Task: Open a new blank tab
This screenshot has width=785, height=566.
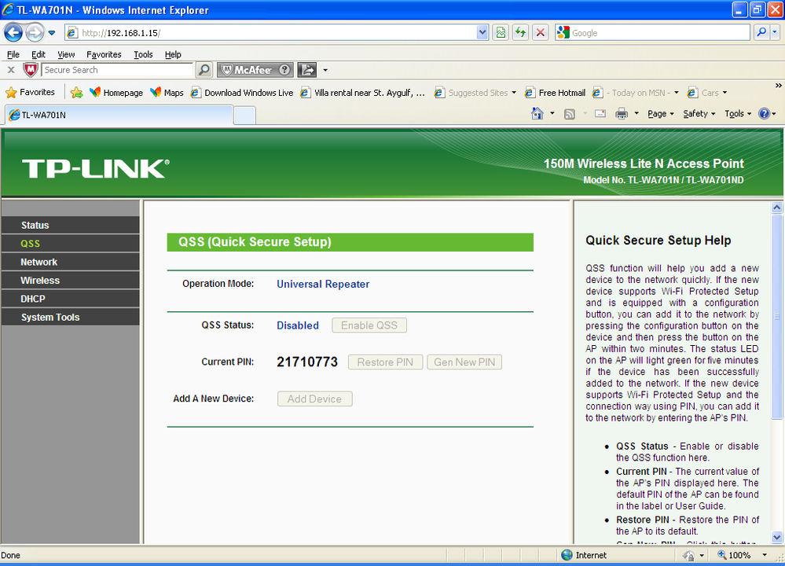Action: (x=245, y=116)
